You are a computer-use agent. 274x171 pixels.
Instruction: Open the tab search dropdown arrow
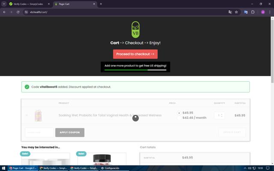tap(4, 4)
